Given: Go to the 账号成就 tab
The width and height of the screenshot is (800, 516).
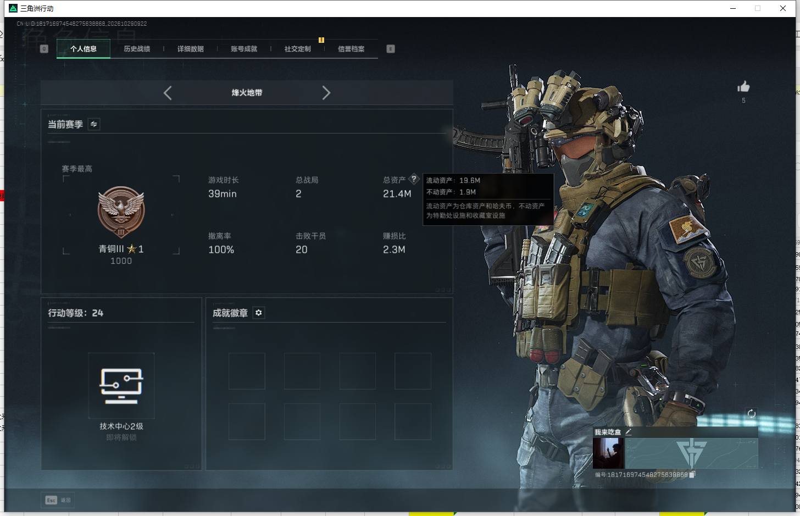Looking at the screenshot, I should (244, 49).
